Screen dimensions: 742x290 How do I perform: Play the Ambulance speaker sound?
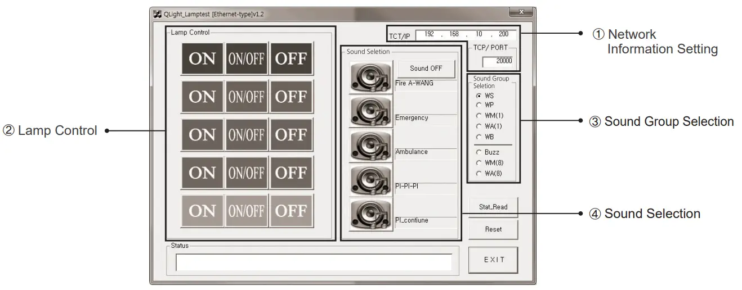372,146
